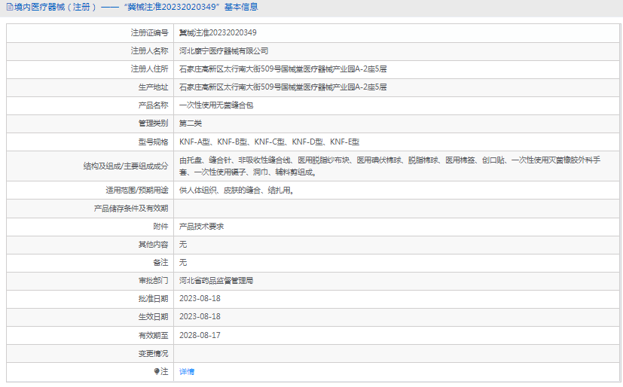This screenshot has height=387, width=623.
Task: Select the 结构及组成 composition description text
Action: tap(389, 166)
